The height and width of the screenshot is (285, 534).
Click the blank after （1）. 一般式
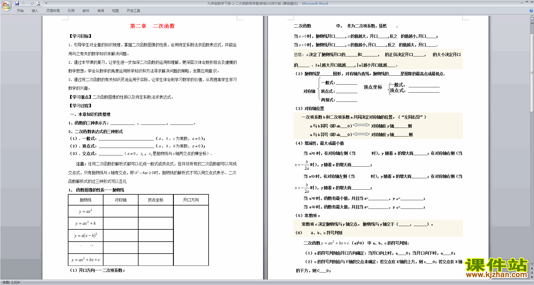(x=126, y=138)
